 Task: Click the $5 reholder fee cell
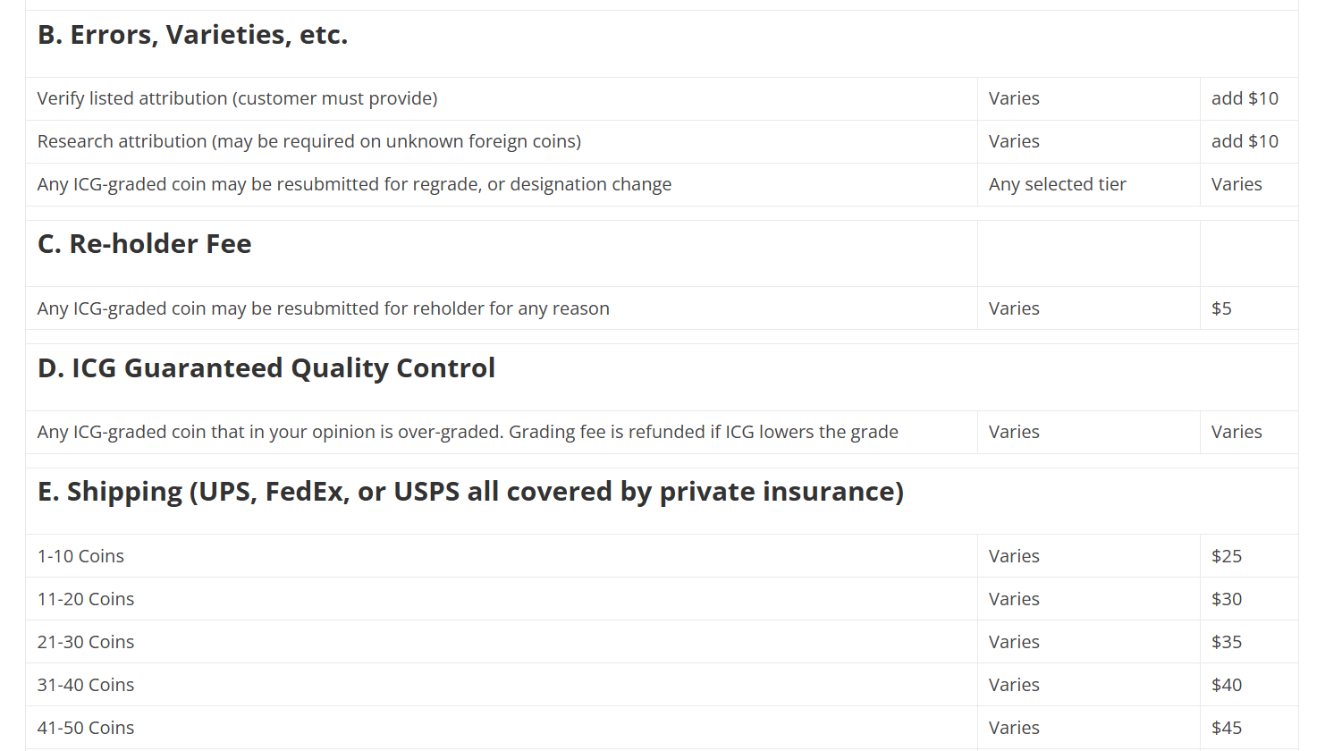tap(1221, 308)
